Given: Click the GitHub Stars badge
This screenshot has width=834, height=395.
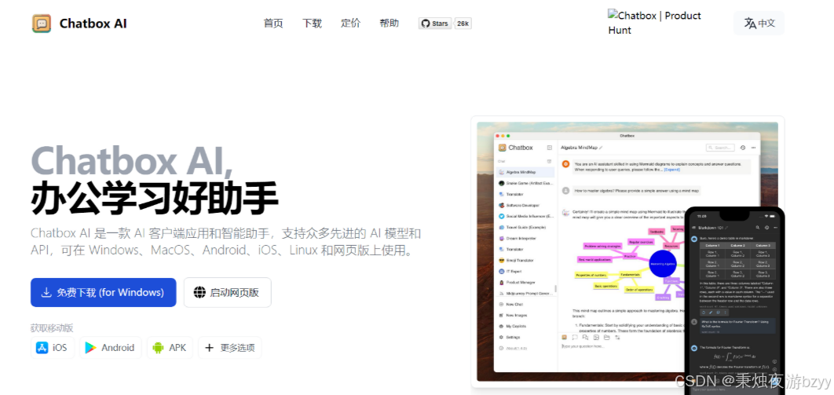Looking at the screenshot, I should point(435,24).
